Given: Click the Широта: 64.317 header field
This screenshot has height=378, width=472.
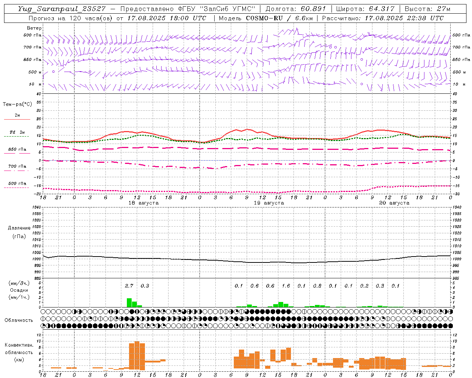Looking at the screenshot, I should pos(365,9).
